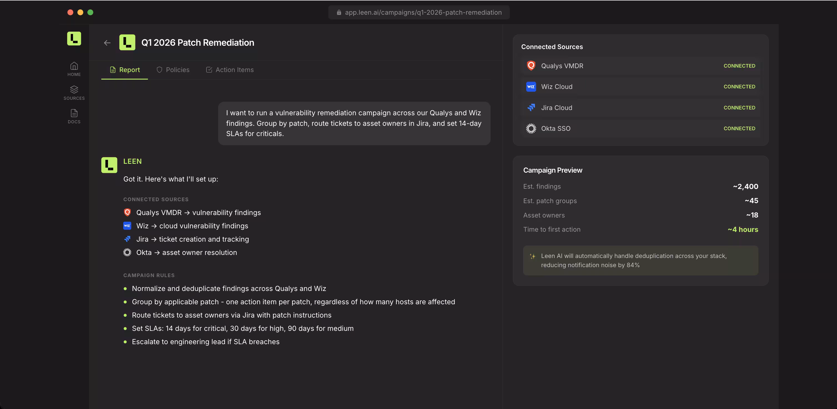Click the Jira Cloud icon in Connected Sources

pyautogui.click(x=531, y=108)
